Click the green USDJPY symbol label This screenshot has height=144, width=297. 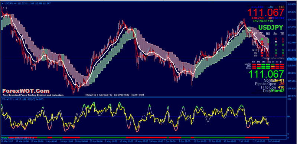[271, 27]
